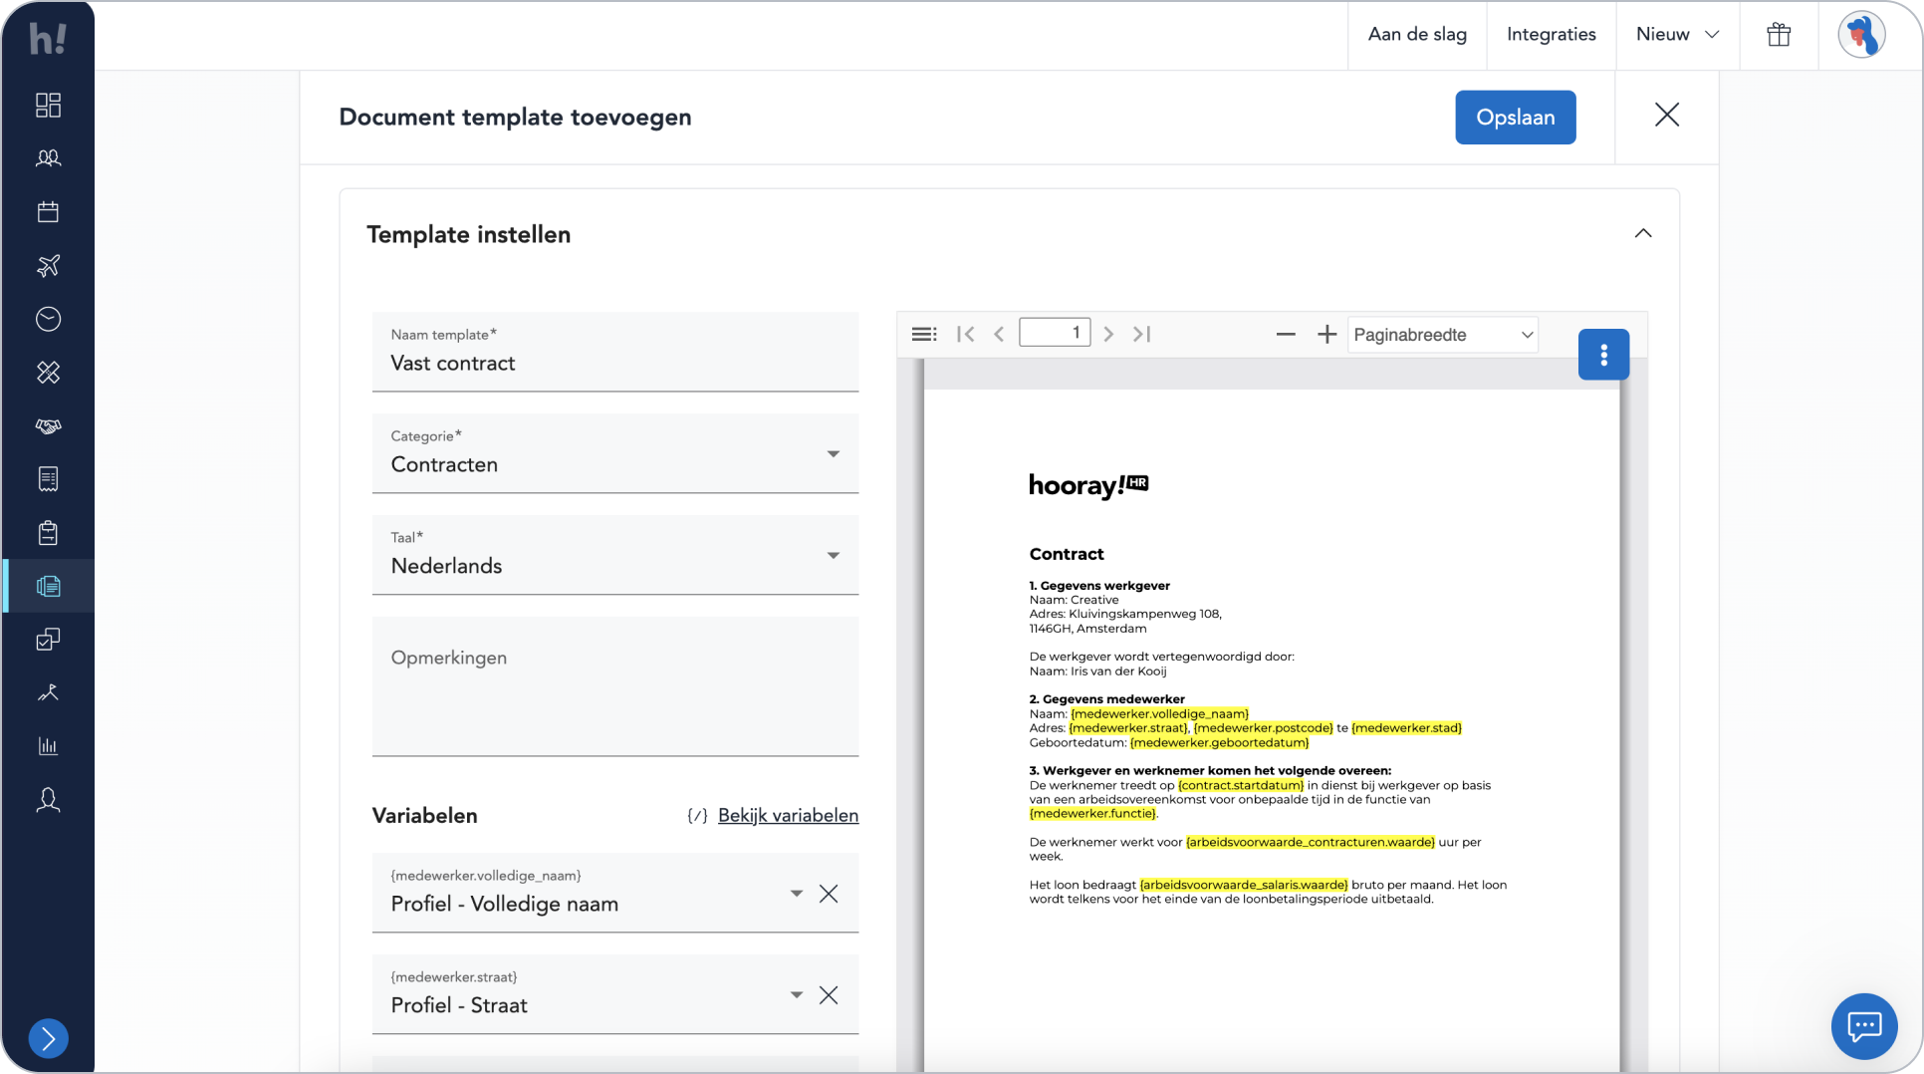Click the Variabelen heading
The image size is (1924, 1074).
click(x=424, y=815)
